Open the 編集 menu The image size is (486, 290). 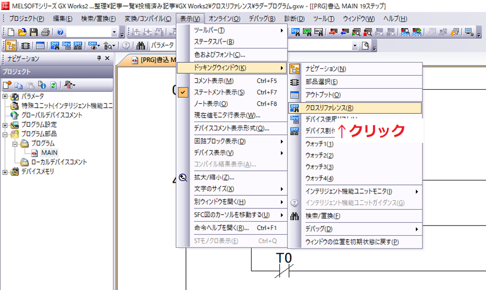(x=63, y=19)
